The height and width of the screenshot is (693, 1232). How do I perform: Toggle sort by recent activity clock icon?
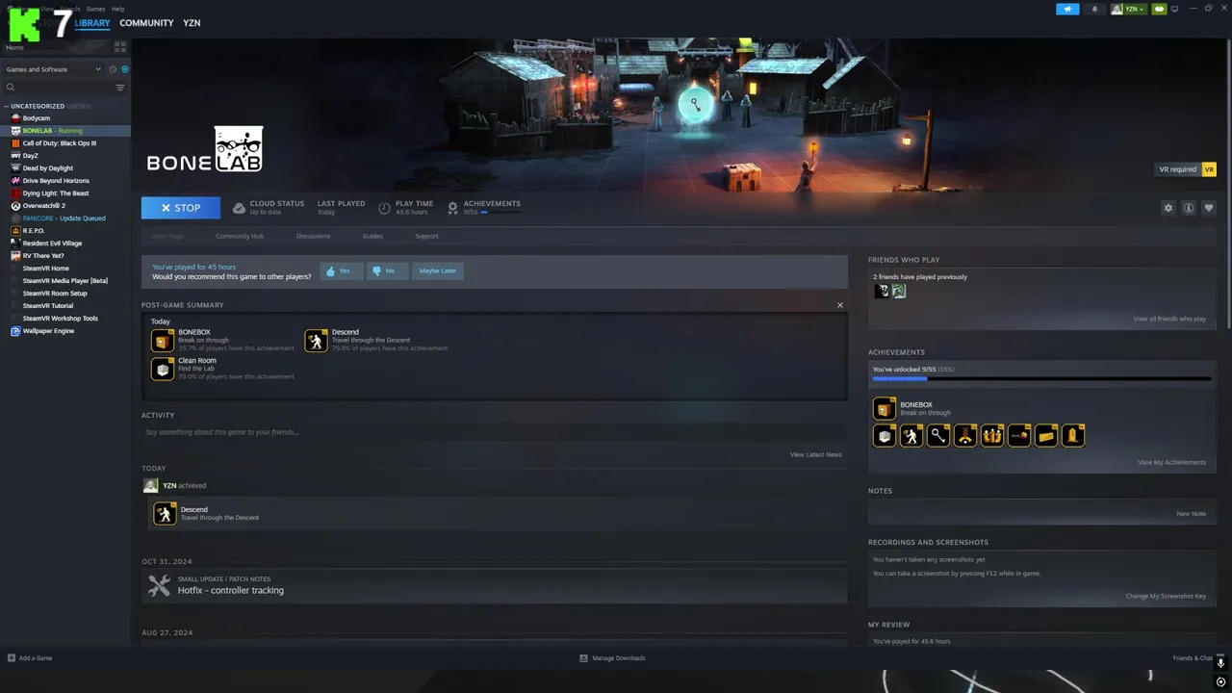click(x=113, y=69)
